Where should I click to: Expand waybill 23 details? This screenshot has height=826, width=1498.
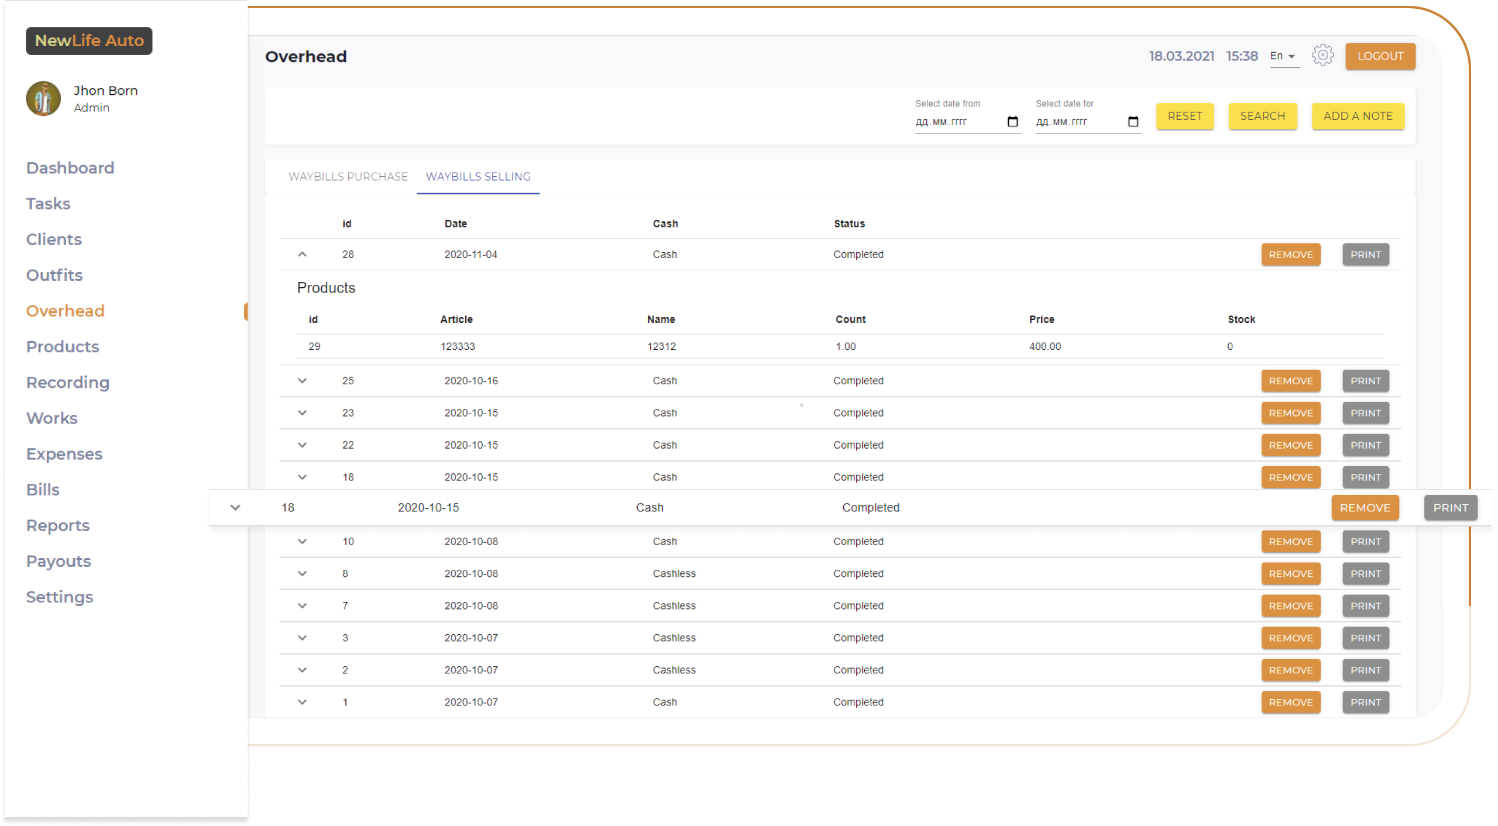tap(302, 413)
